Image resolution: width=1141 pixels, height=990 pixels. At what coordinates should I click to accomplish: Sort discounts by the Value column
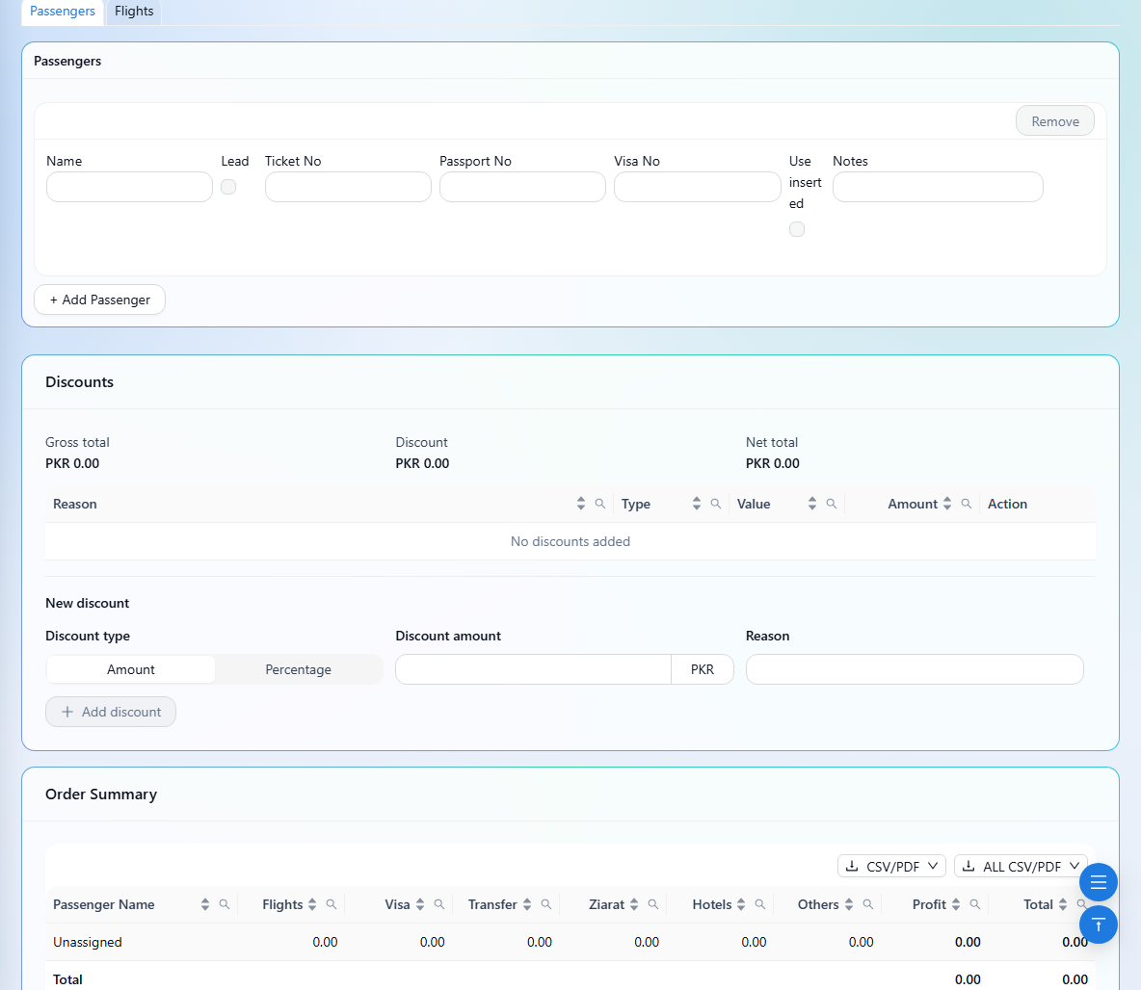(812, 504)
